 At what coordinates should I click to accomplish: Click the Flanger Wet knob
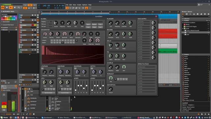[131, 23]
